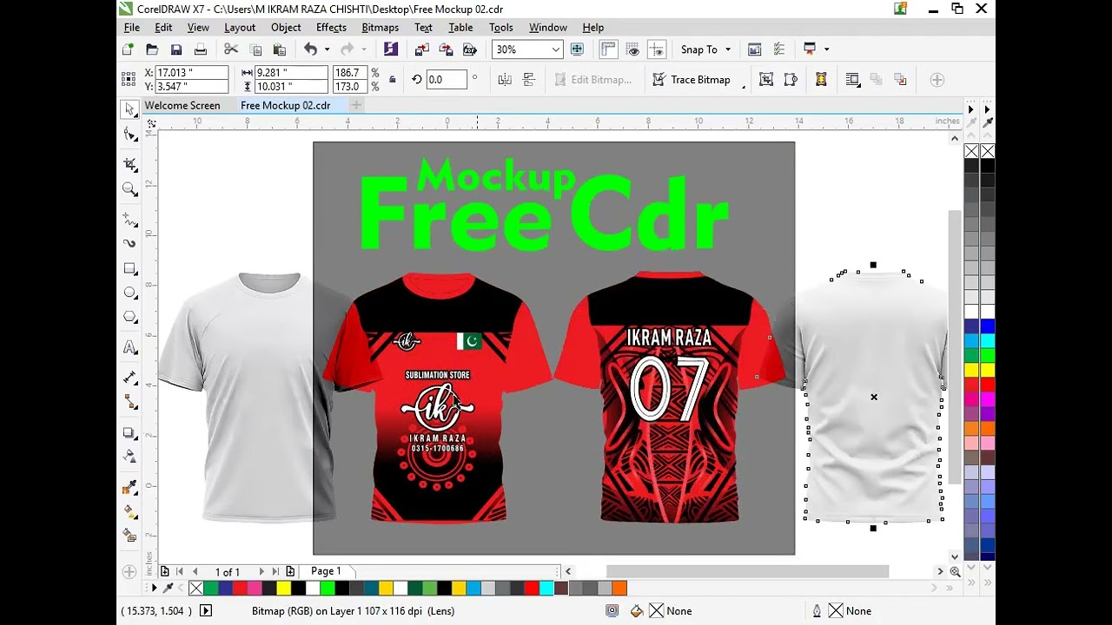This screenshot has height=625, width=1112.
Task: Select the Shape edit tool
Action: coord(130,134)
